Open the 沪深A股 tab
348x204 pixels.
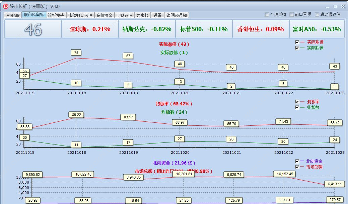pyautogui.click(x=13, y=15)
